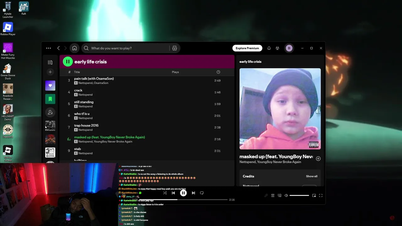Open the Hytale Launcher desktop shortcut
402x226 pixels.
coord(8,10)
